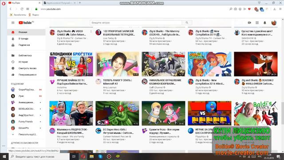
Task: Open BEYBLADE BU subscription channel
Action: click(x=26, y=109)
